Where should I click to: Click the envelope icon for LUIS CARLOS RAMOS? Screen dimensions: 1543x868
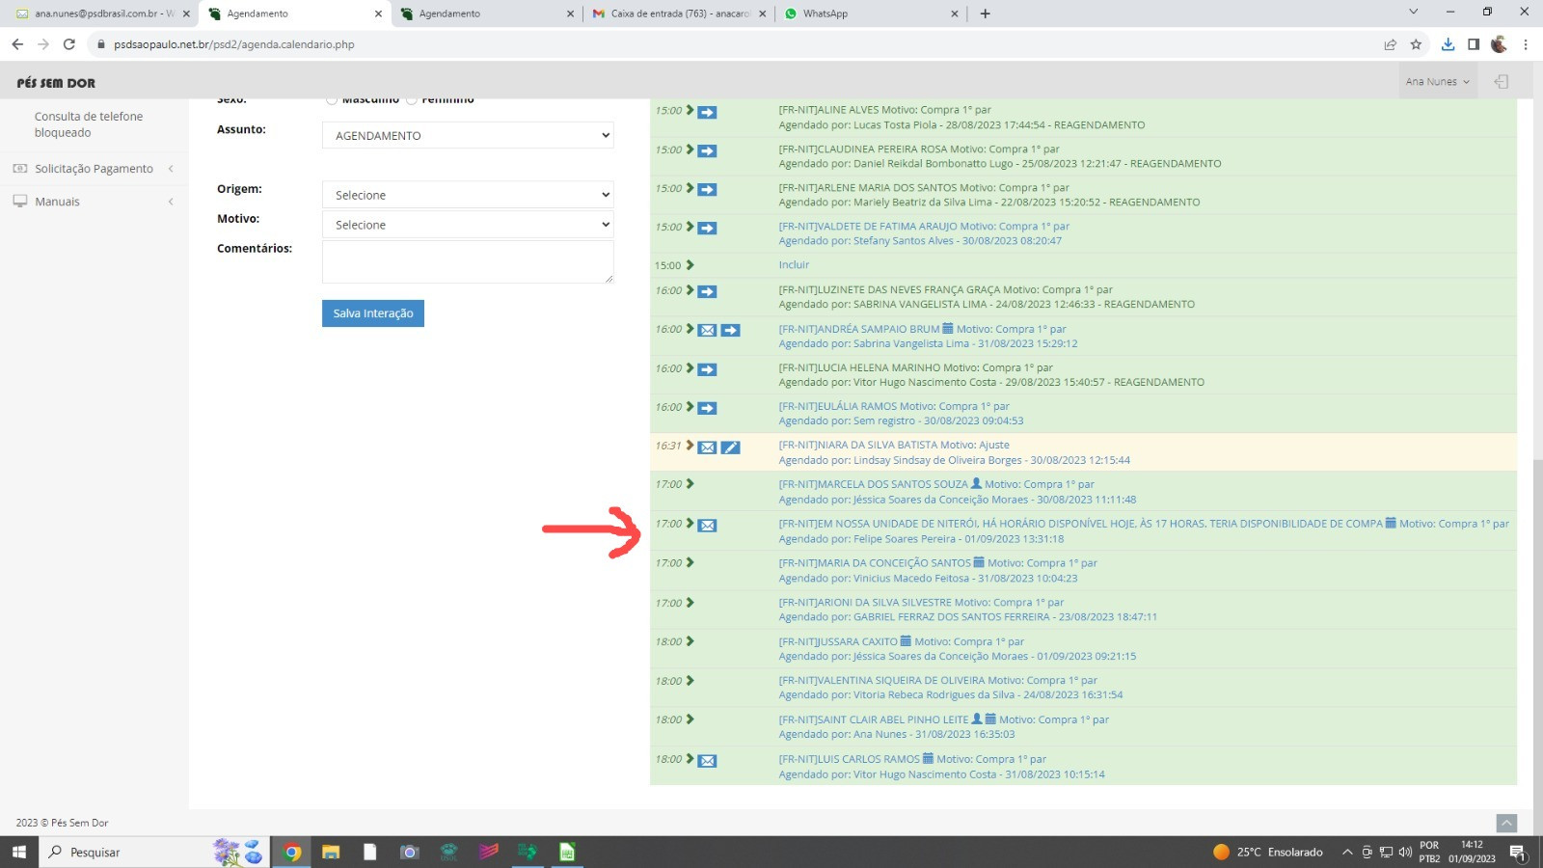(707, 761)
